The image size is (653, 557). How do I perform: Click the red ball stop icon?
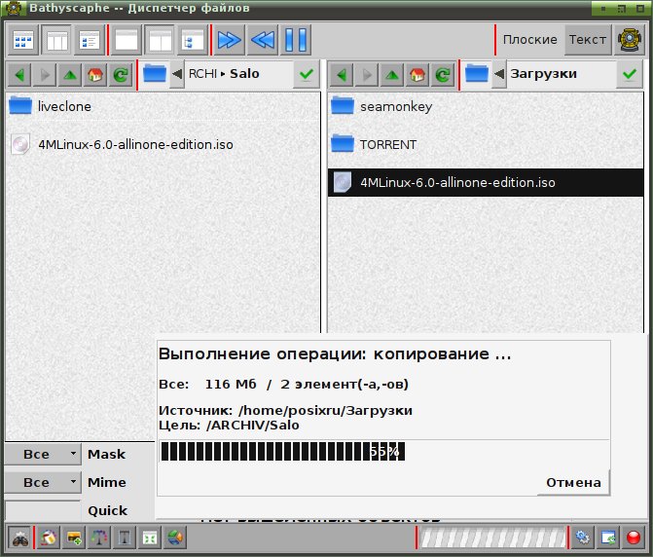(x=634, y=538)
